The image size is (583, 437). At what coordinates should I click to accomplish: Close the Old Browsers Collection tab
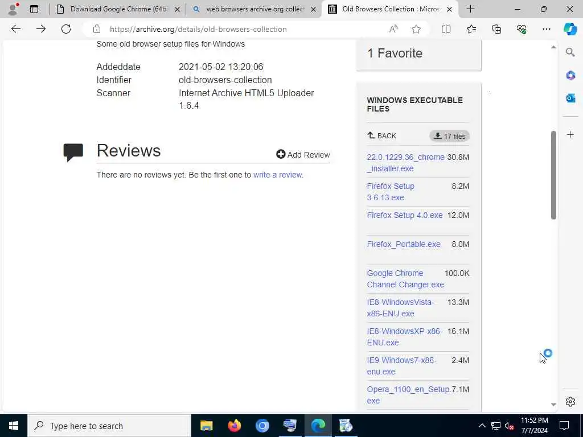coord(450,9)
